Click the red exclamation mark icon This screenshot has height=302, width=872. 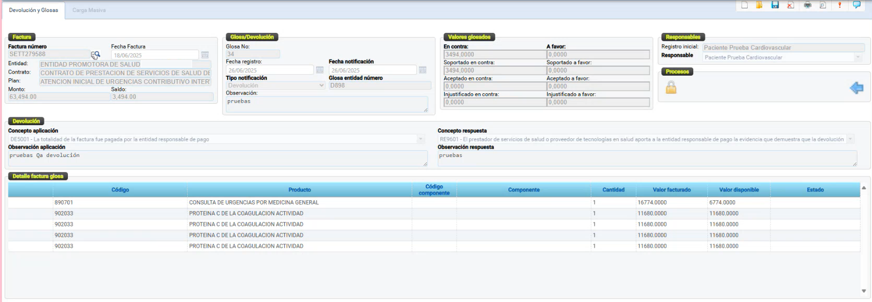840,5
